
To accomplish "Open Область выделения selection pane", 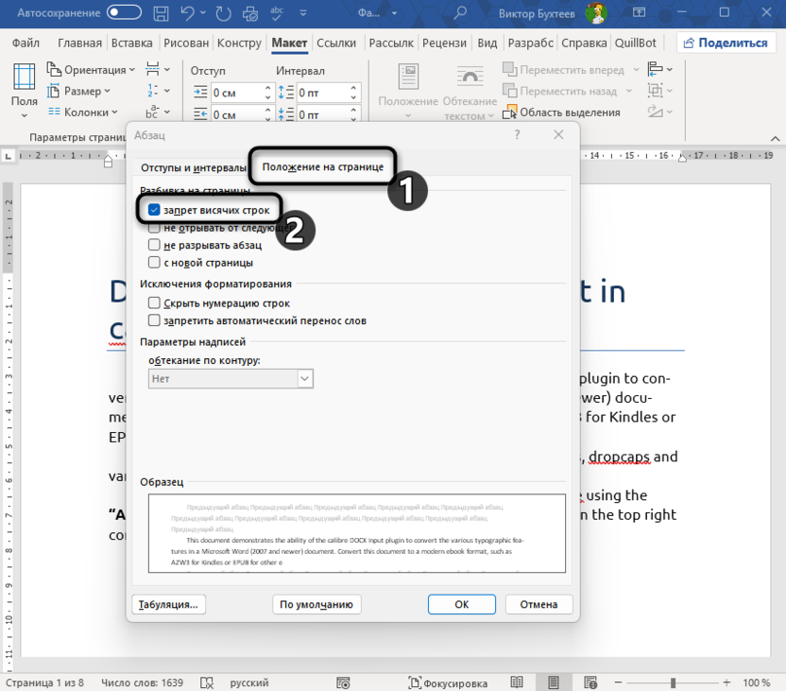I will 561,112.
